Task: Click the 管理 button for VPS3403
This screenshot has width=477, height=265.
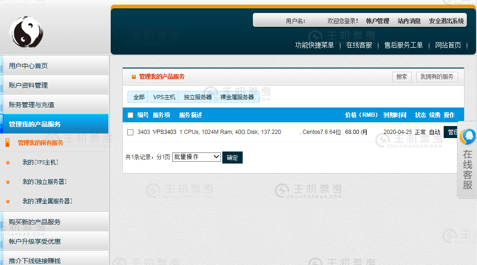Action: (x=452, y=132)
